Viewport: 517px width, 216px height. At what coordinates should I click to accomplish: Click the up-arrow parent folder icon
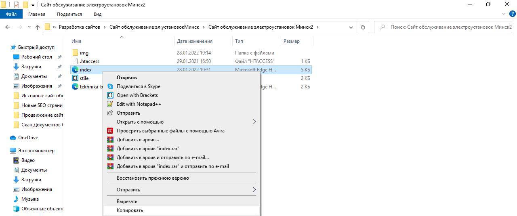pos(38,27)
